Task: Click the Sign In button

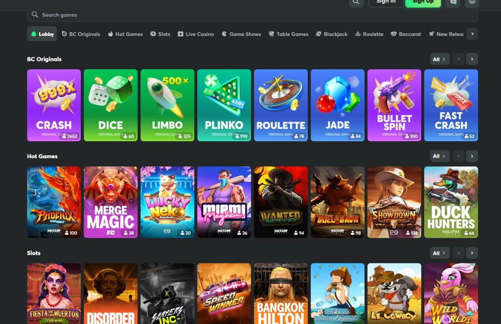Action: (x=386, y=1)
